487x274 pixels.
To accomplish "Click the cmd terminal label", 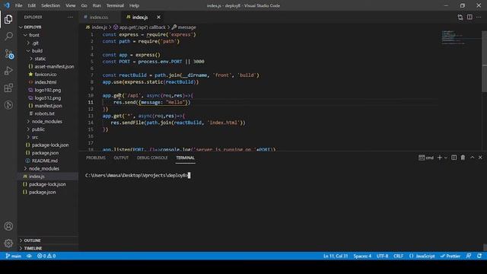I will coord(426,158).
